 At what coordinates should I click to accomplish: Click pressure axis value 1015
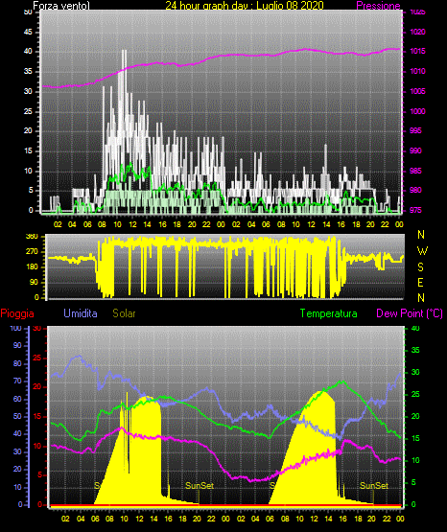pos(417,51)
